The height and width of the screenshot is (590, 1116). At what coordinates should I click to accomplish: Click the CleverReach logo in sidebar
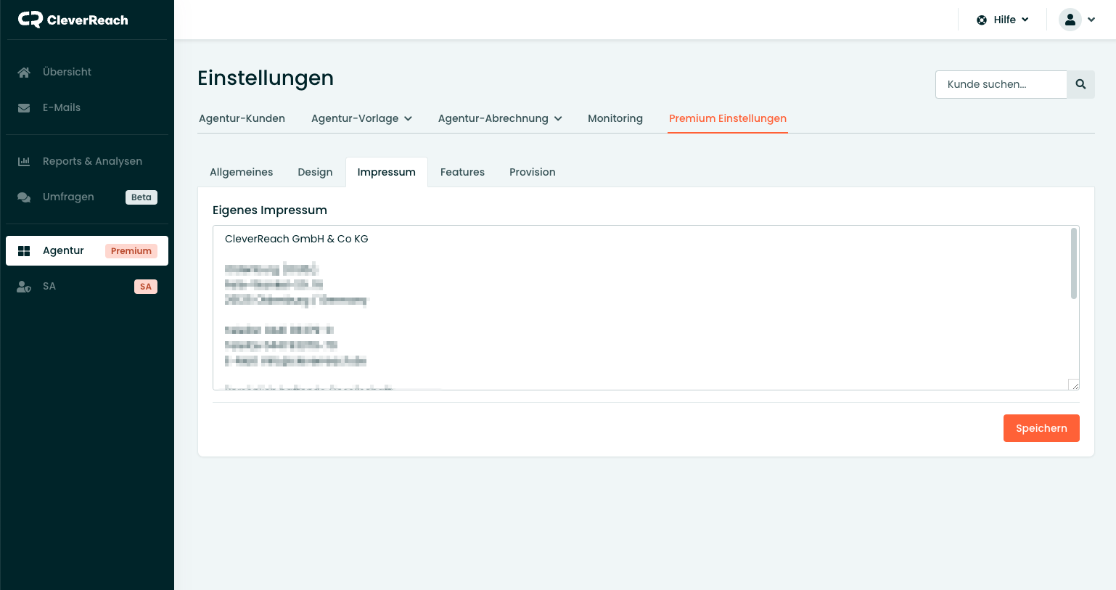tap(73, 20)
